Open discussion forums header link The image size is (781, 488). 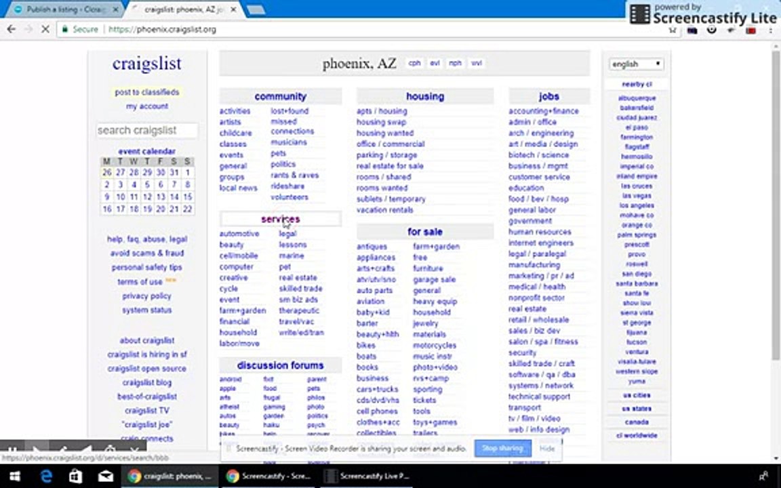(281, 365)
